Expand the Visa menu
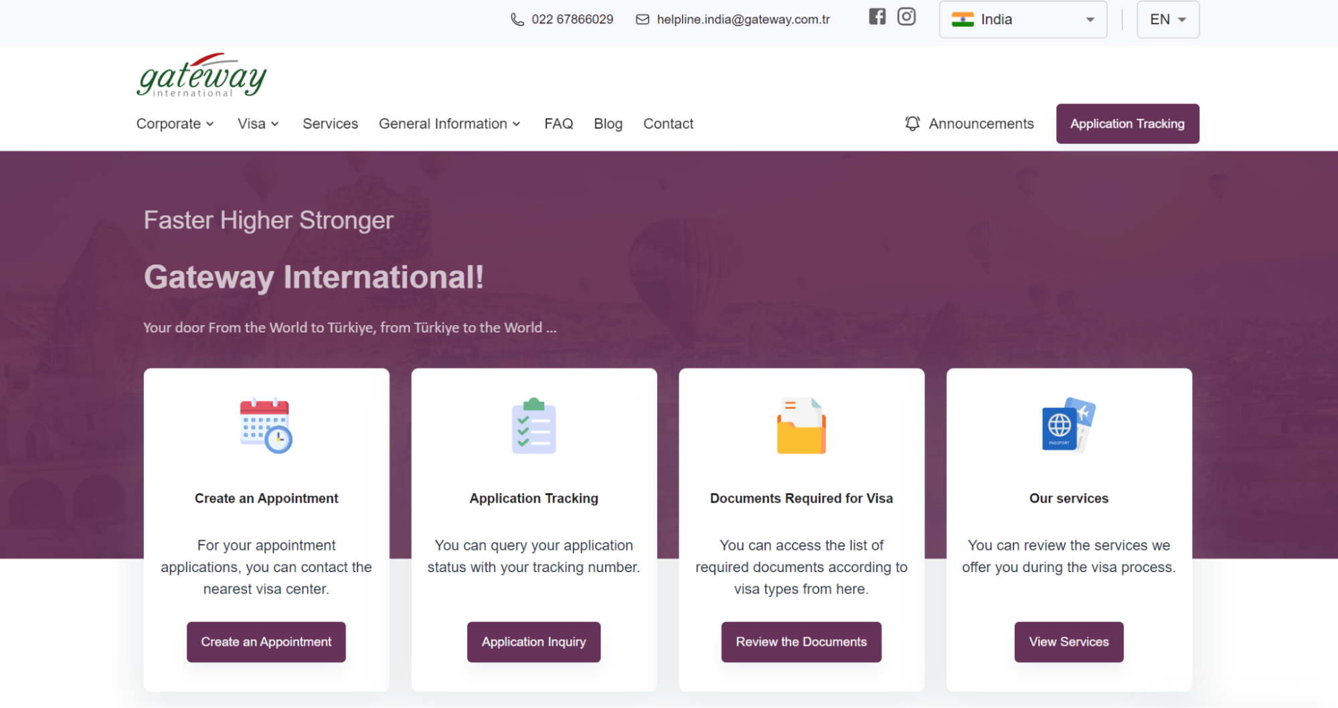This screenshot has height=708, width=1338. click(258, 124)
